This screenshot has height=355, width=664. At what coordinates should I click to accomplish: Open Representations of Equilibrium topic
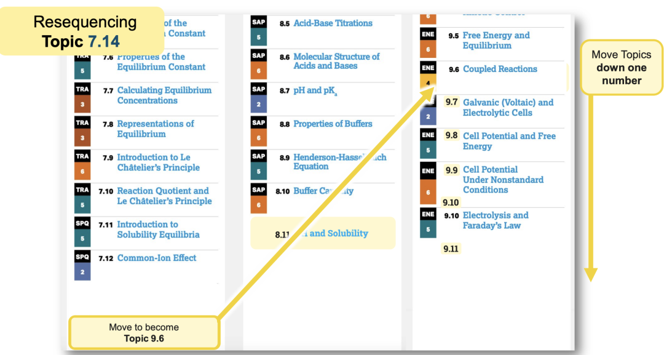click(x=156, y=129)
